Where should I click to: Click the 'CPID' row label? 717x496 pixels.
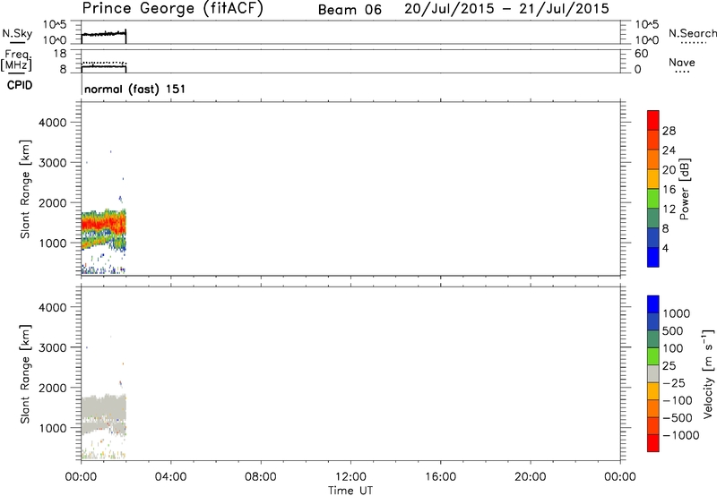coord(19,85)
